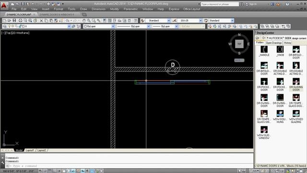Click the Infocenter search binoculars icon
This screenshot has height=173, width=307.
[242, 4]
